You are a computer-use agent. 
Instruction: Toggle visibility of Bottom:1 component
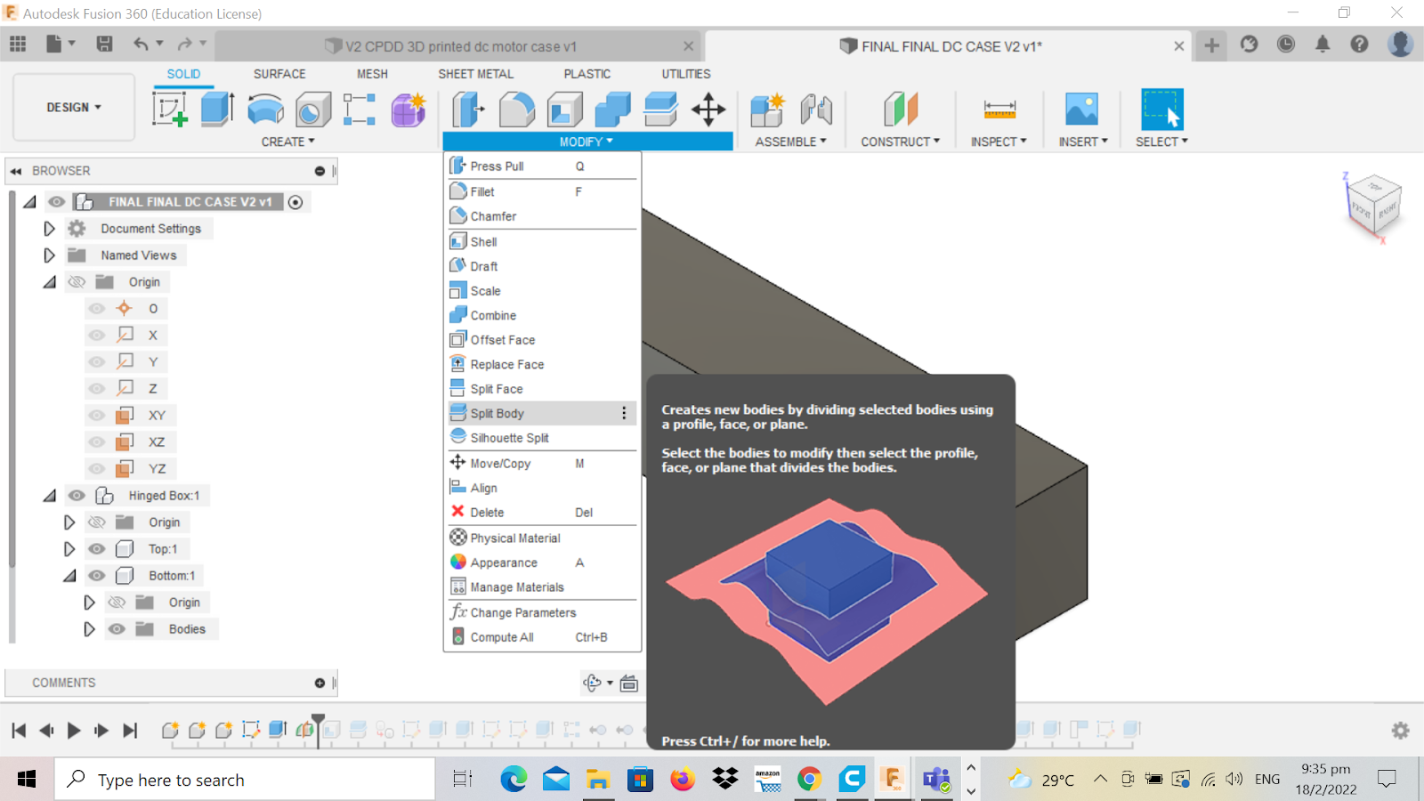tap(97, 576)
